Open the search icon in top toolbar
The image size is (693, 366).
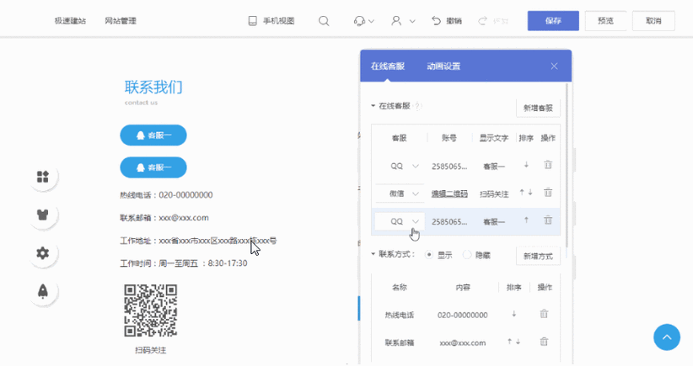324,21
